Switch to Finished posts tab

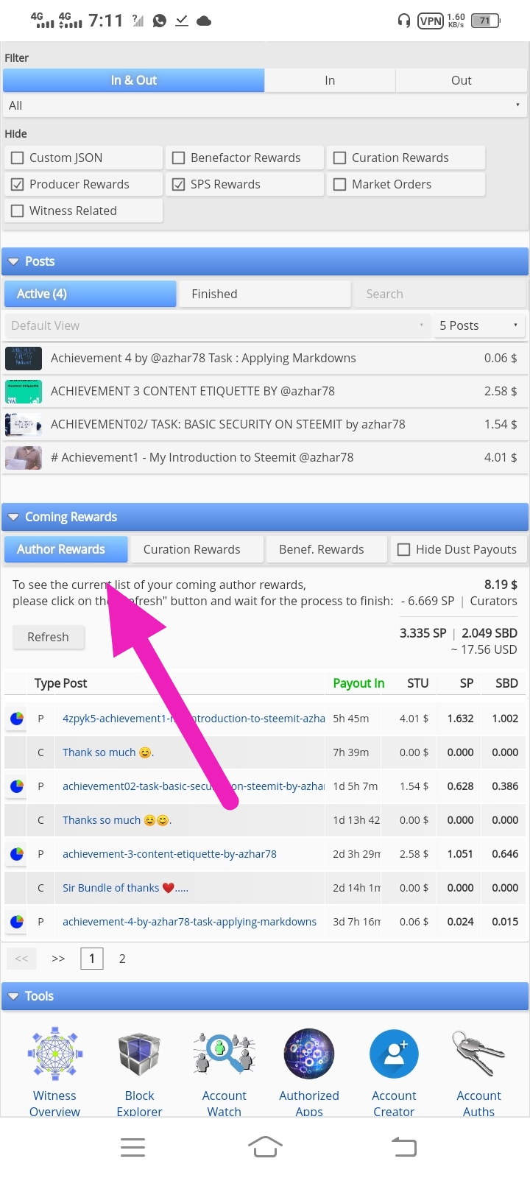[x=265, y=294]
